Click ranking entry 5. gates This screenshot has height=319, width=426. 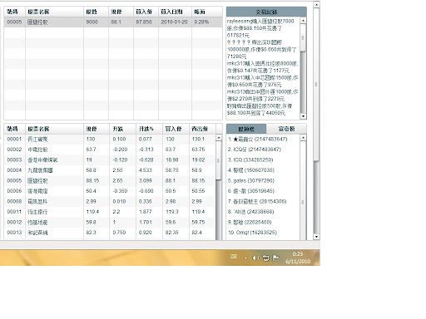pyautogui.click(x=251, y=180)
